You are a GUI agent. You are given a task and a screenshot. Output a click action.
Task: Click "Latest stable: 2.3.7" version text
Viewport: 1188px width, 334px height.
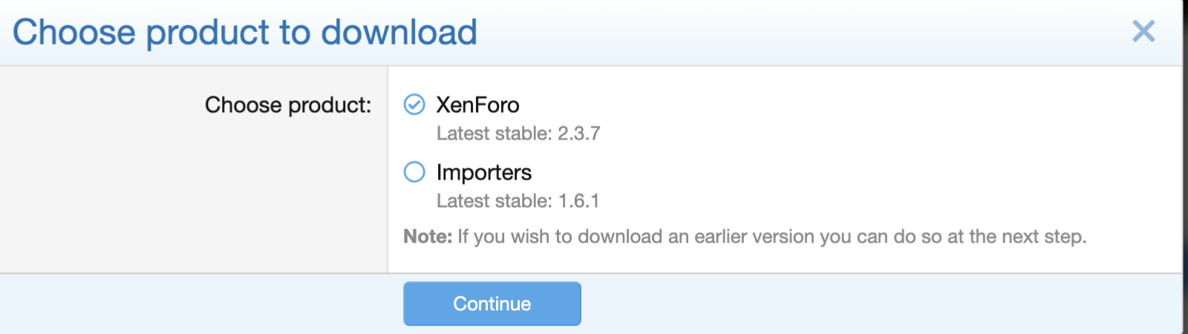tap(518, 134)
